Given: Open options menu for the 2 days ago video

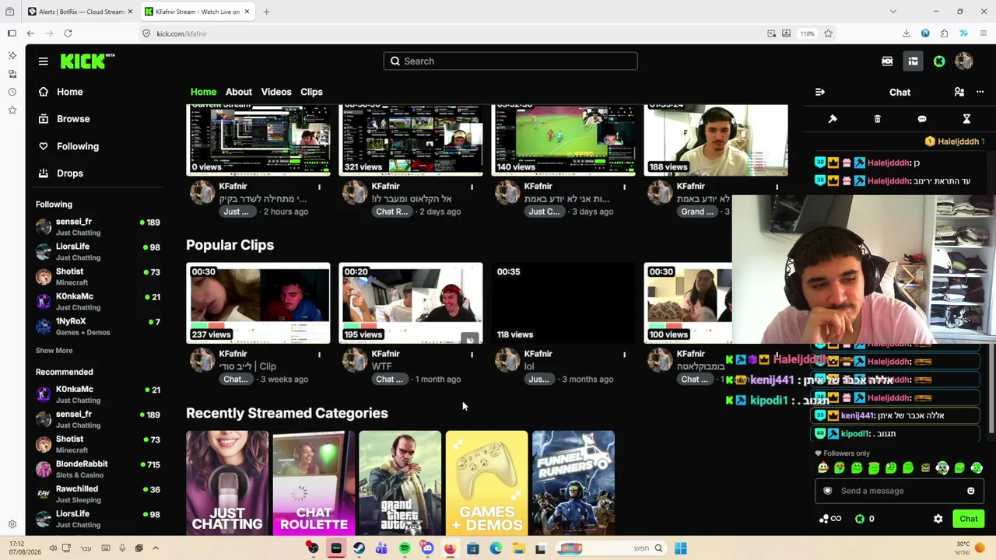Looking at the screenshot, I should pos(472,187).
